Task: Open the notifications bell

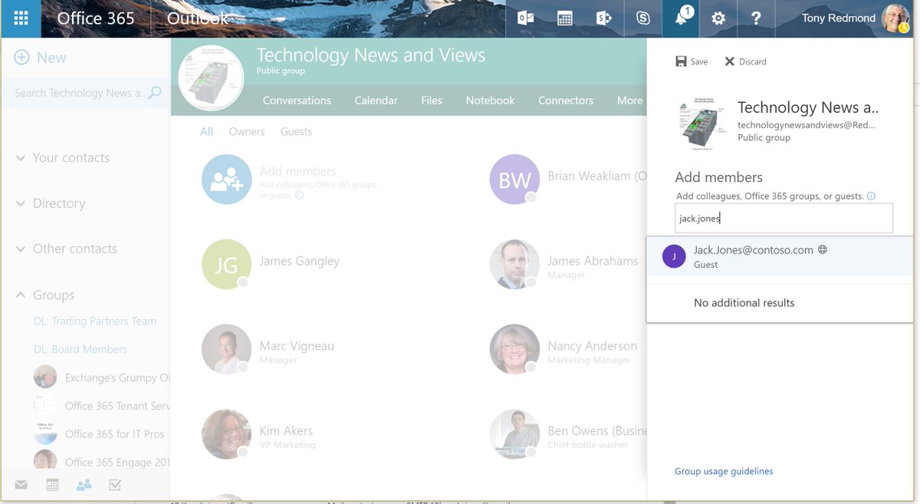Action: click(x=681, y=18)
